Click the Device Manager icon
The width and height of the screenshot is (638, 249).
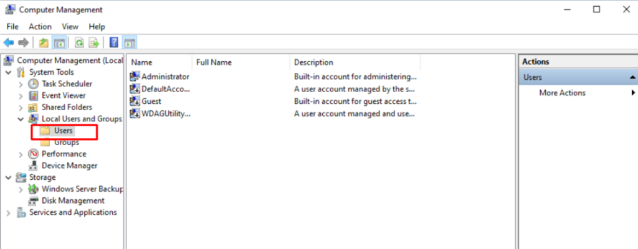34,166
